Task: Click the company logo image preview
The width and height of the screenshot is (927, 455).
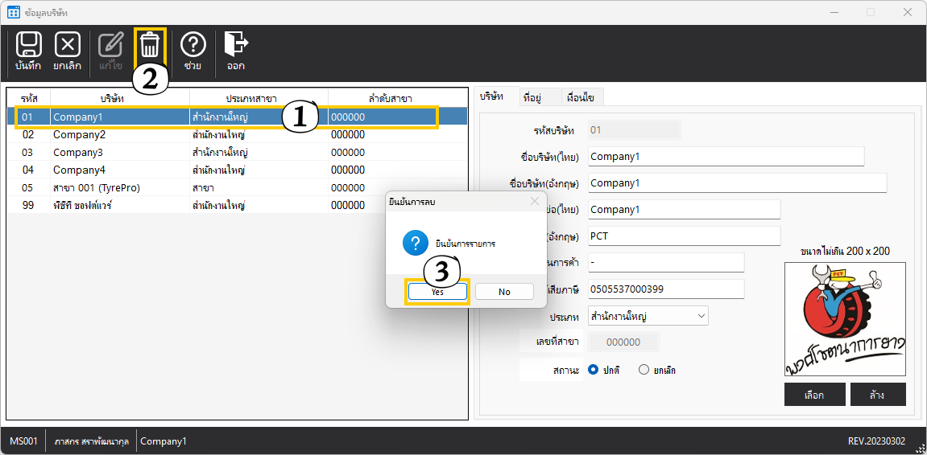Action: [x=845, y=319]
